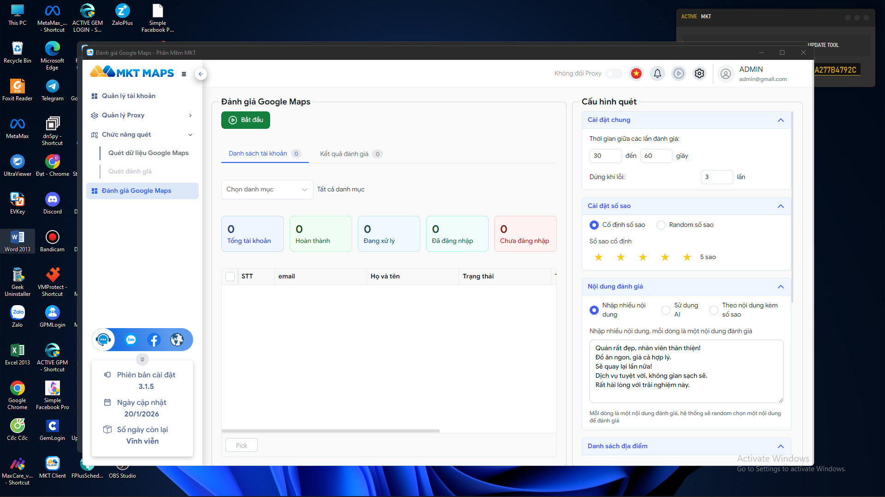Collapse Chức năng quét submenu
885x497 pixels.
(x=190, y=135)
